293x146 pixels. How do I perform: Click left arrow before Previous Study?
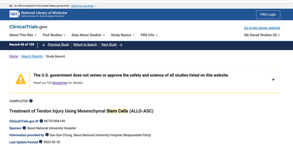coord(44,45)
